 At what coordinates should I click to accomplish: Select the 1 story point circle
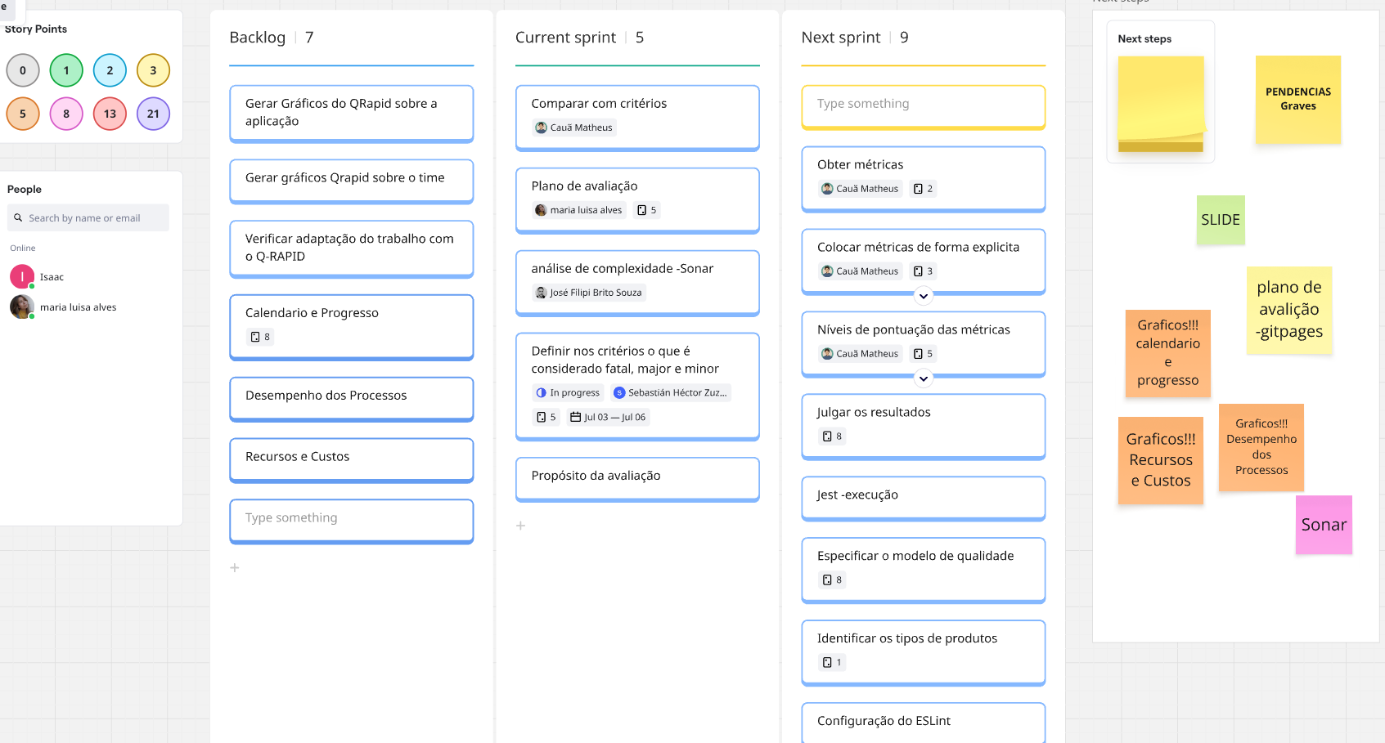[x=66, y=70]
